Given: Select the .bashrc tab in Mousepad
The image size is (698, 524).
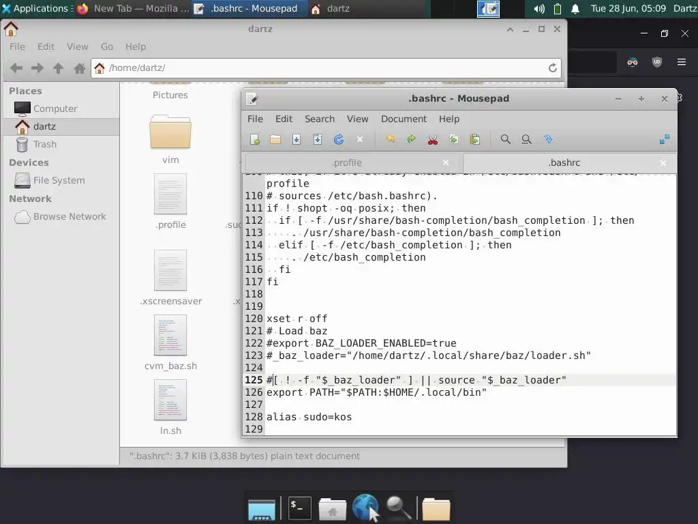Looking at the screenshot, I should click(x=564, y=162).
